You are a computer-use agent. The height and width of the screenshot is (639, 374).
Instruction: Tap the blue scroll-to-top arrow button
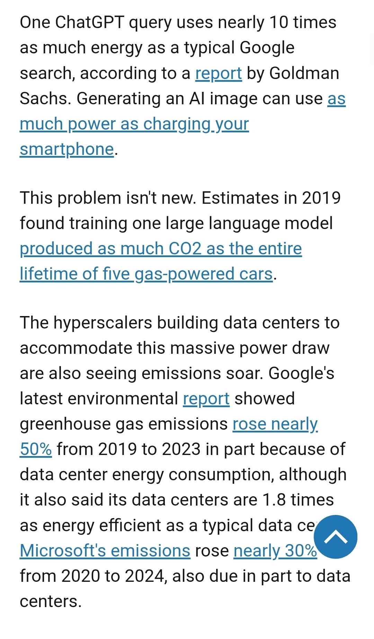[335, 537]
